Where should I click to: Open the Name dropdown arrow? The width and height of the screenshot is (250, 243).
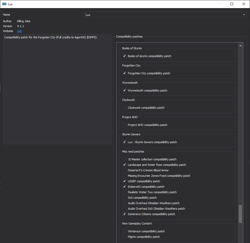244,15
